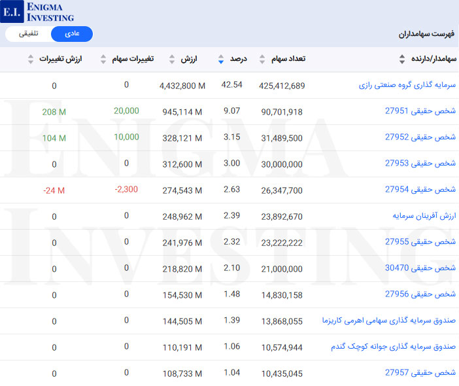The width and height of the screenshot is (459, 386).
Task: Click the درصد column header text
Action: [238, 60]
